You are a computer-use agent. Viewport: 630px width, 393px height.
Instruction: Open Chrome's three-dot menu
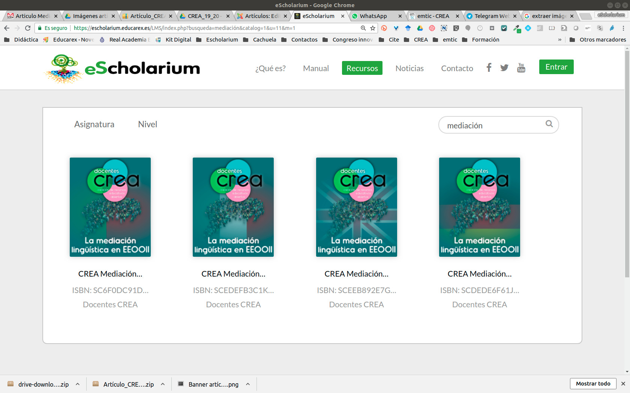[x=623, y=28]
